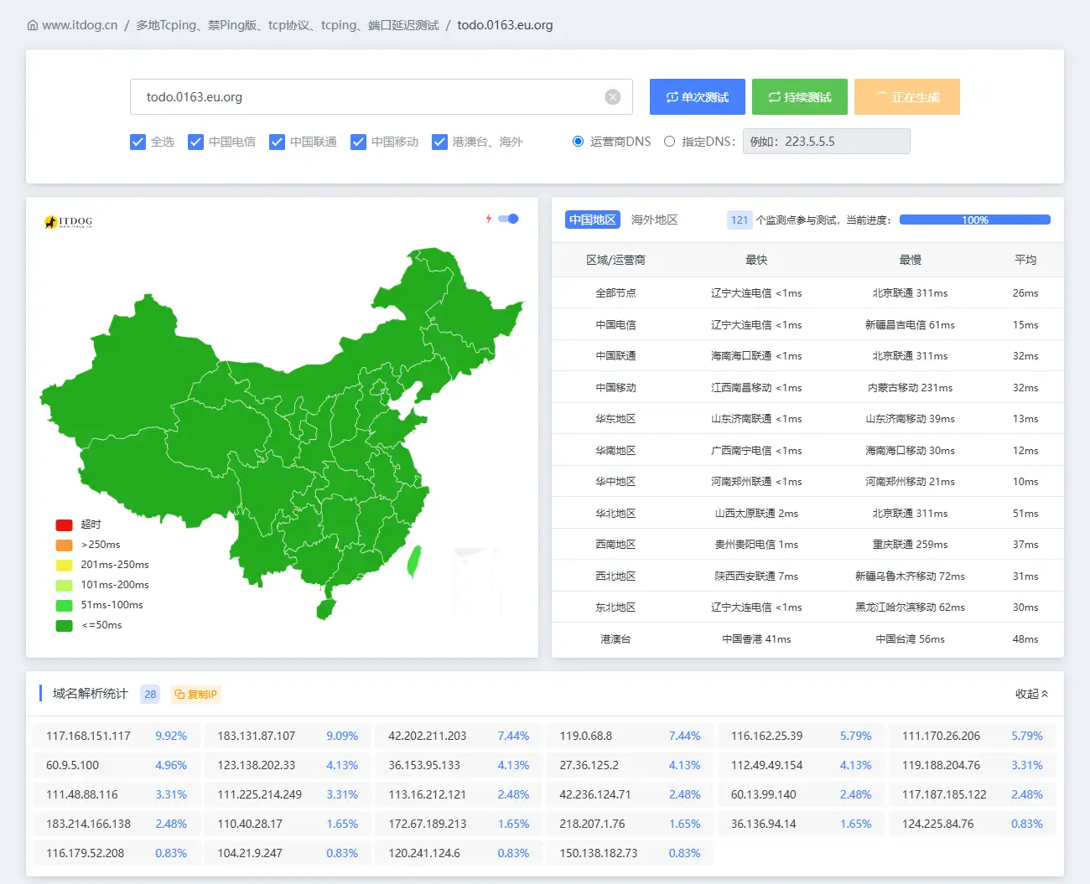Click the orange >250ms legend swatch

65,545
